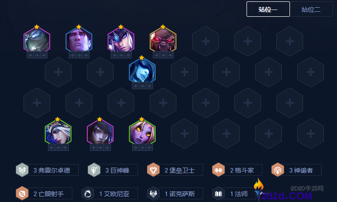Select the dark-haired male champion with blue border
Screen dimensions: 337x202
pyautogui.click(x=79, y=40)
